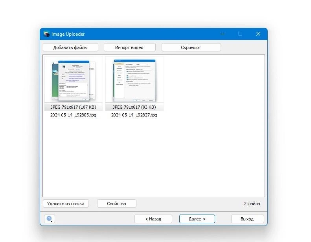Click the JPEG 791x617 (93 KB) label

[x=134, y=107]
